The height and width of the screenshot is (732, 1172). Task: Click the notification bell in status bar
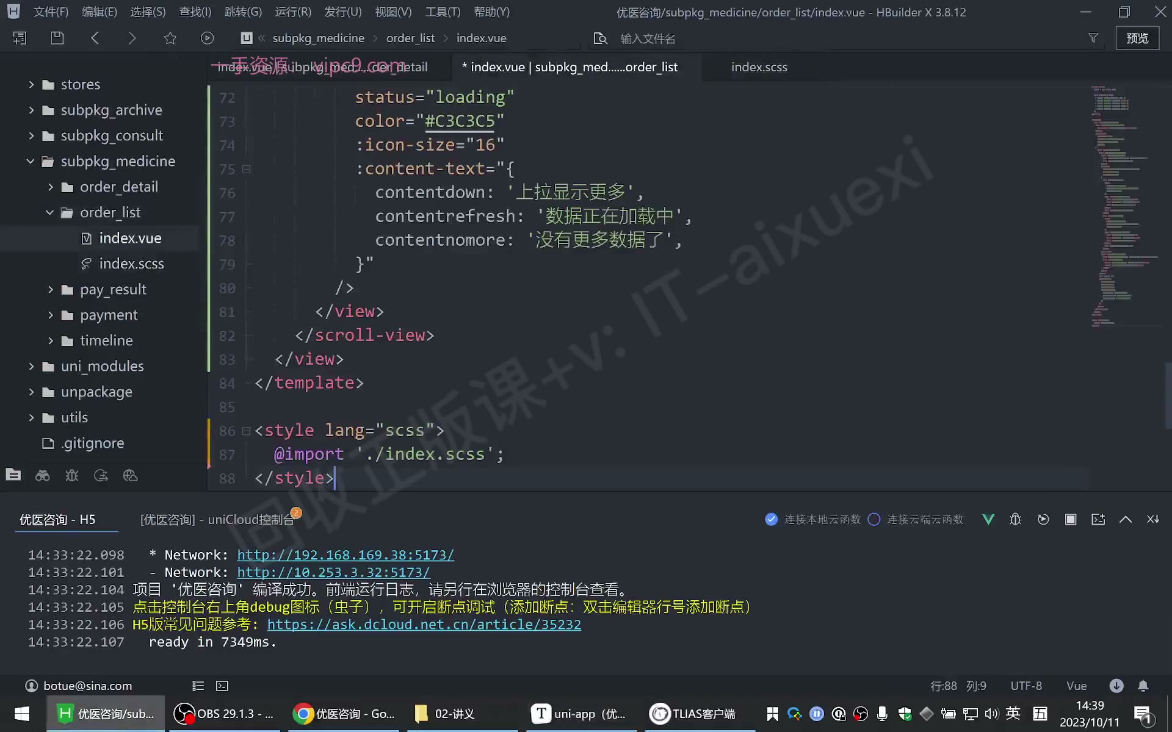[x=1143, y=686]
